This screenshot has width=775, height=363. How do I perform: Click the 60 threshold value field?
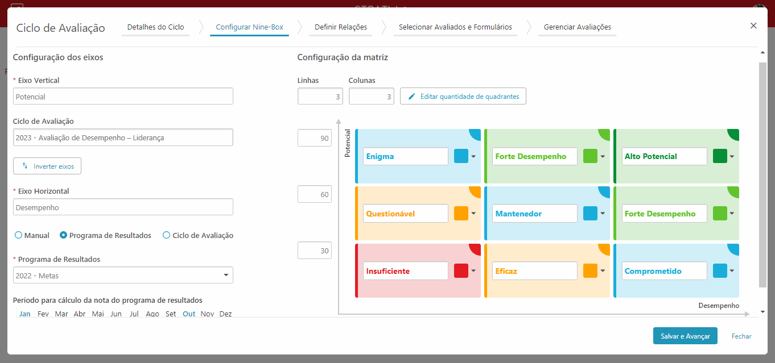pos(315,194)
